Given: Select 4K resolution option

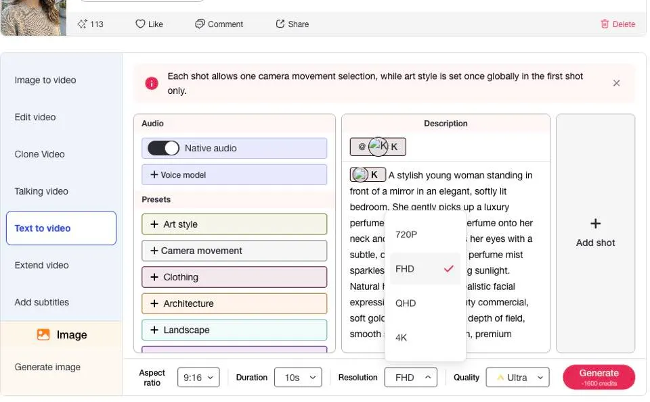Looking at the screenshot, I should pyautogui.click(x=425, y=338).
